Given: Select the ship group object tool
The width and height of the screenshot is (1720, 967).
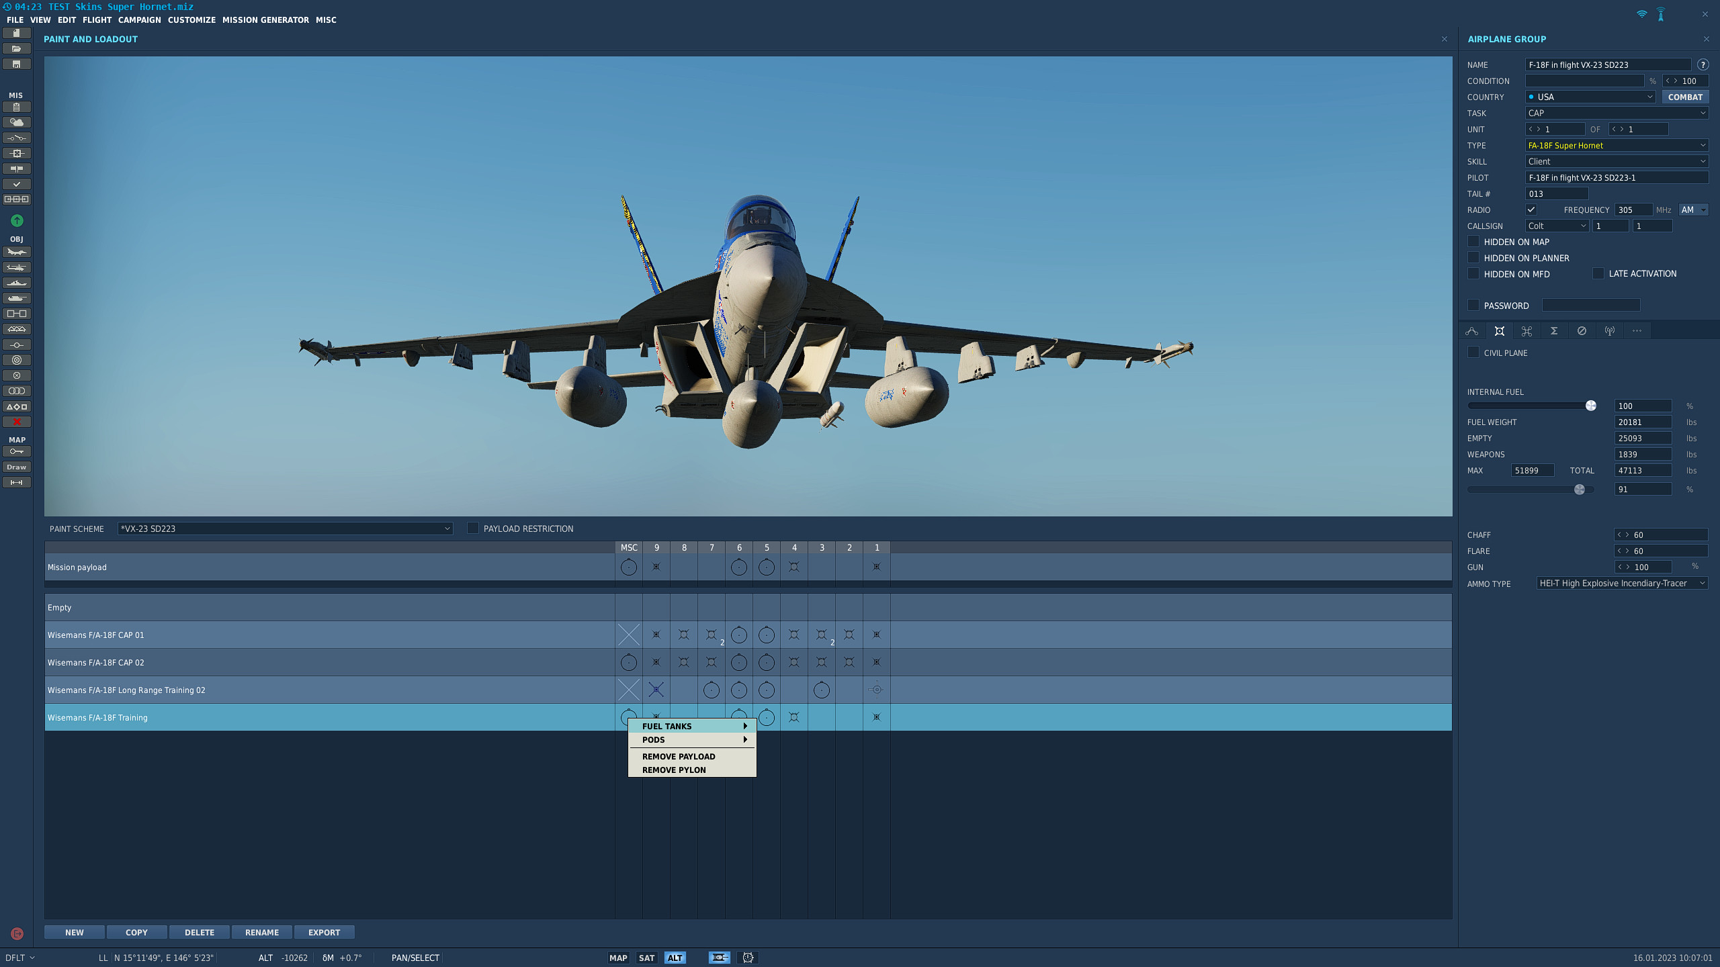Looking at the screenshot, I should tap(17, 283).
